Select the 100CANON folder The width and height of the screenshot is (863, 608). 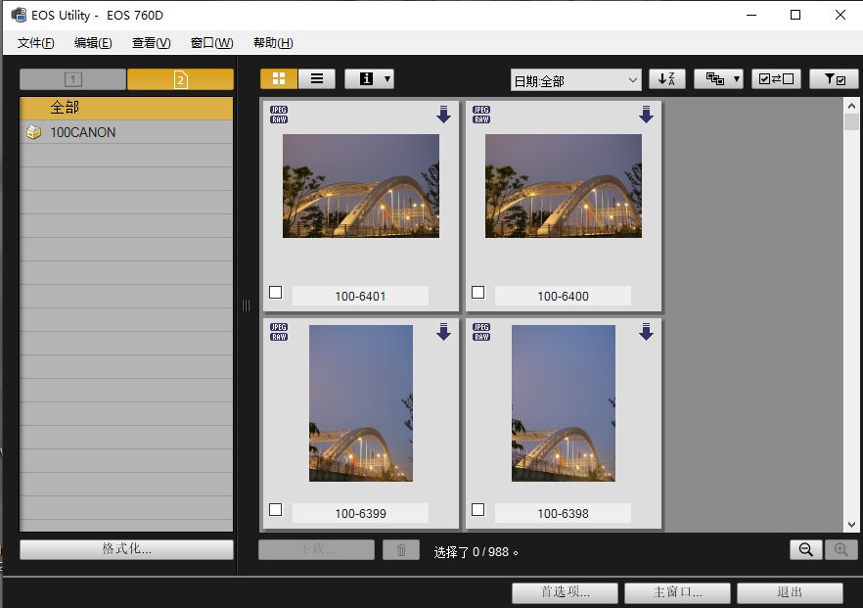pyautogui.click(x=82, y=132)
